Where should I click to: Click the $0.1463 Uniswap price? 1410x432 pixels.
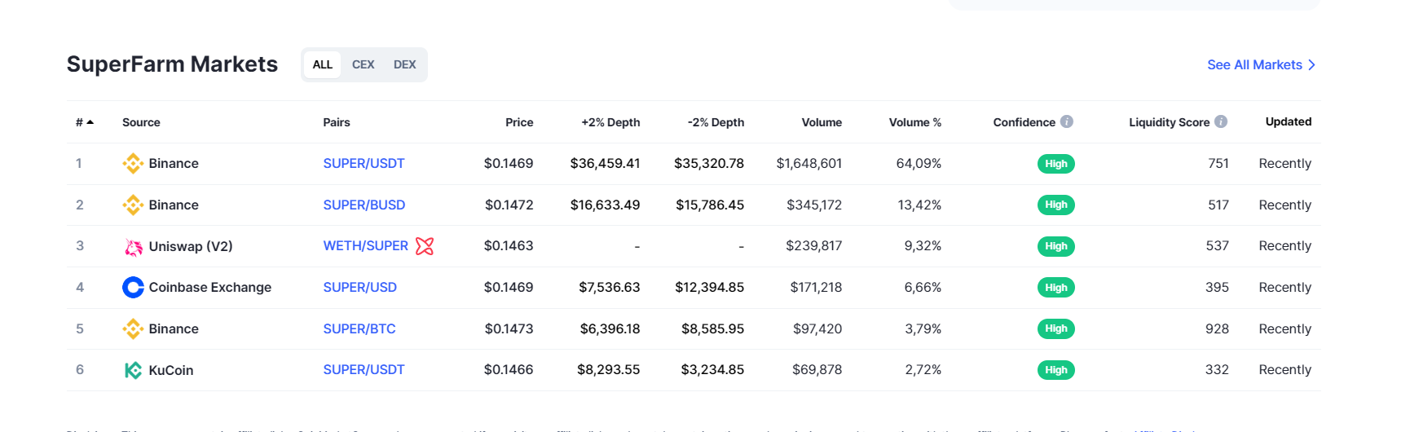pos(509,246)
